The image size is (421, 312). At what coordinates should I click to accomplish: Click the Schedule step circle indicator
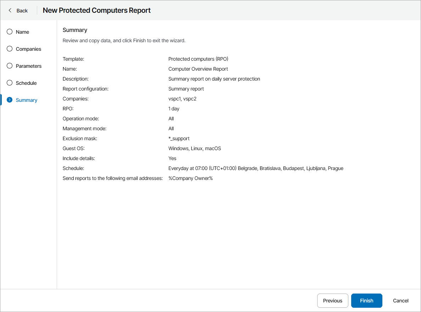(10, 83)
